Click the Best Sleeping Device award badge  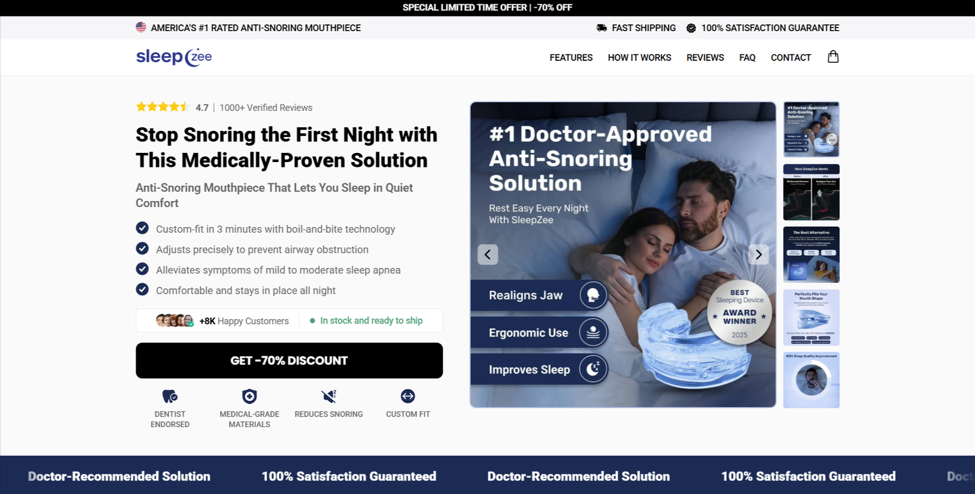click(x=739, y=313)
